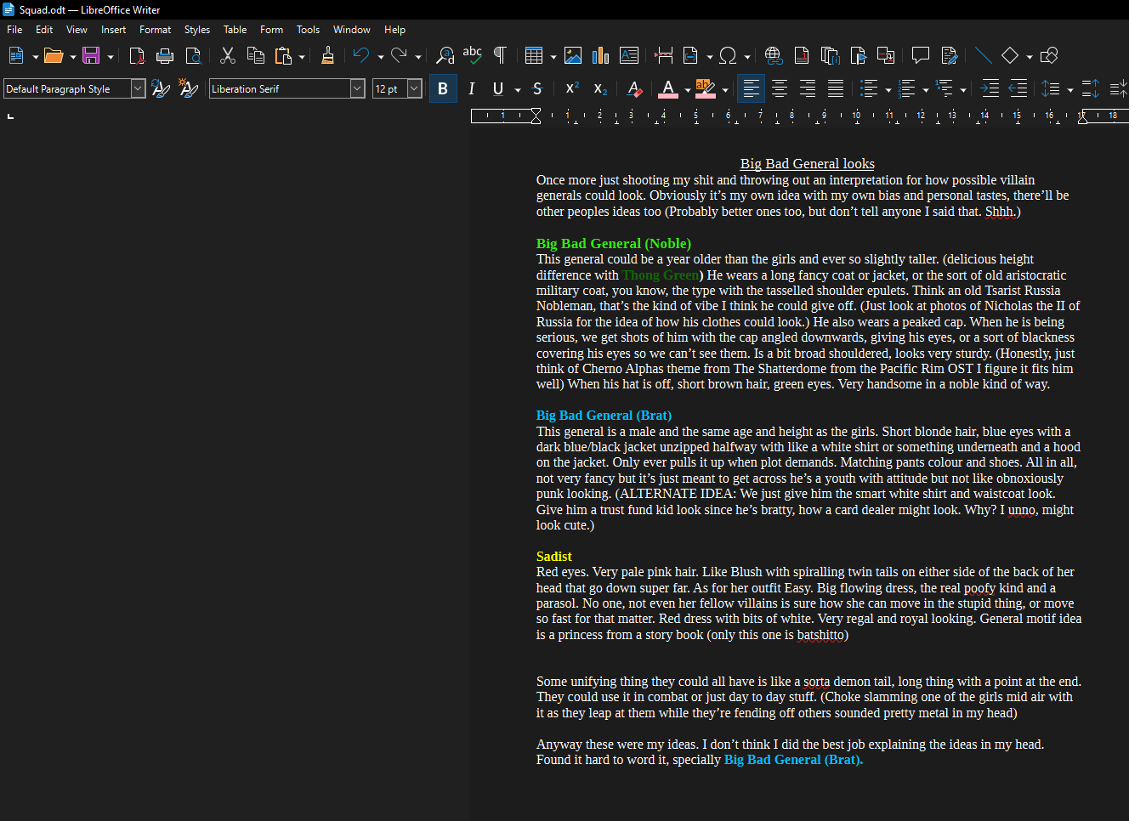Open the highlighting color dropdown arrow

click(x=725, y=89)
